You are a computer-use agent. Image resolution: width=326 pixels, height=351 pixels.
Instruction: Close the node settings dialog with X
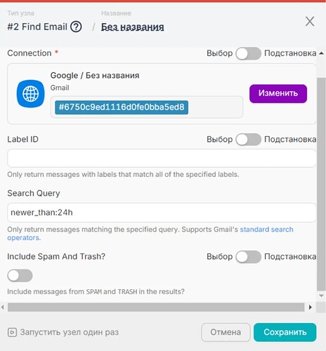click(x=310, y=22)
